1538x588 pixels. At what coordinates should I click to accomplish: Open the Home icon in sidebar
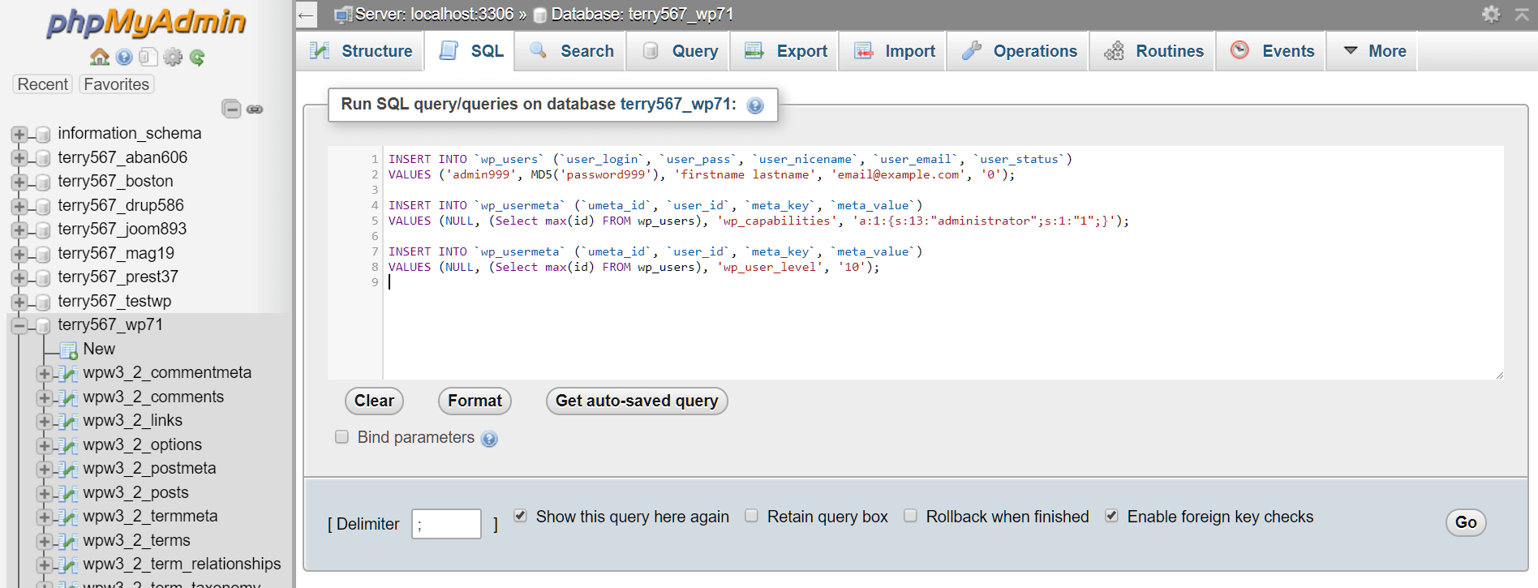100,57
